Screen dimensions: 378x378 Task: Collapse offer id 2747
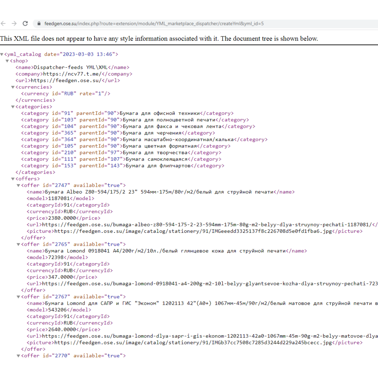click(18, 186)
